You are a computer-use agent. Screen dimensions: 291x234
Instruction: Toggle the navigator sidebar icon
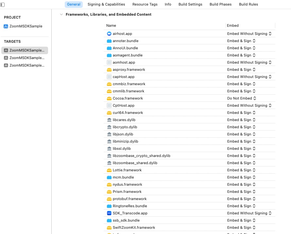click(x=2, y=5)
